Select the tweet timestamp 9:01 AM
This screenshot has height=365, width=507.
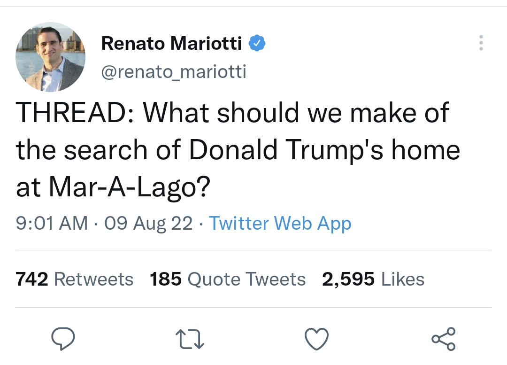[51, 224]
